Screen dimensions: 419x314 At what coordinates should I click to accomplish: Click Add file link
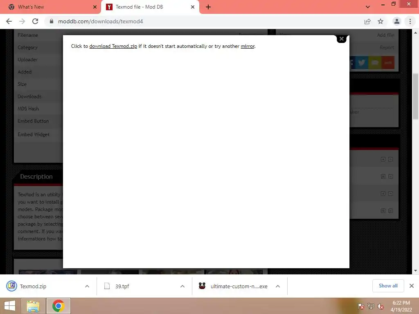coord(385,35)
